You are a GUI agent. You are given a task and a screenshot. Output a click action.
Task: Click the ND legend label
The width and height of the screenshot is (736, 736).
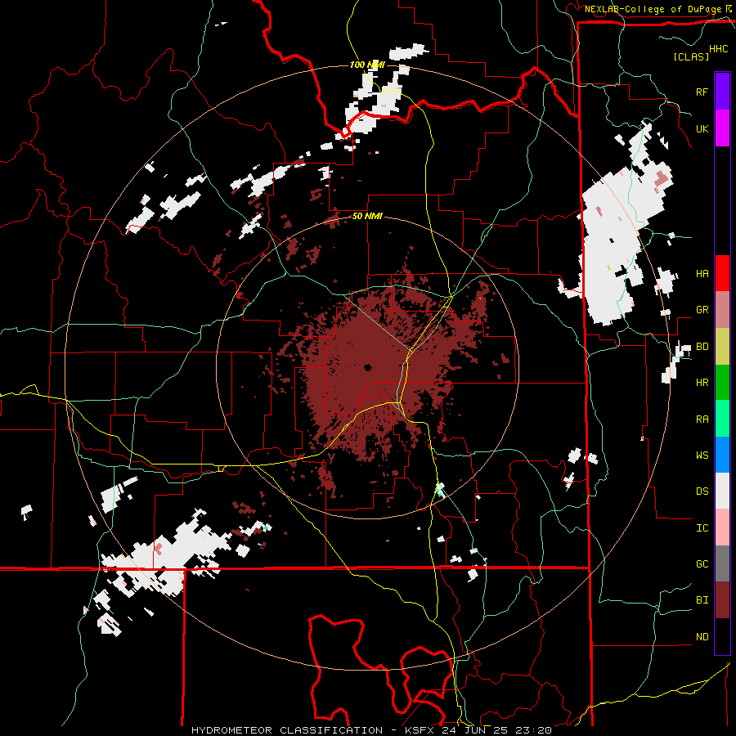click(702, 636)
